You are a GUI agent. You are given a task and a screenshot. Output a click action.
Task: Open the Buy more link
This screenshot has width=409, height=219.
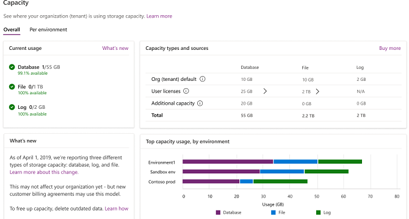click(389, 48)
